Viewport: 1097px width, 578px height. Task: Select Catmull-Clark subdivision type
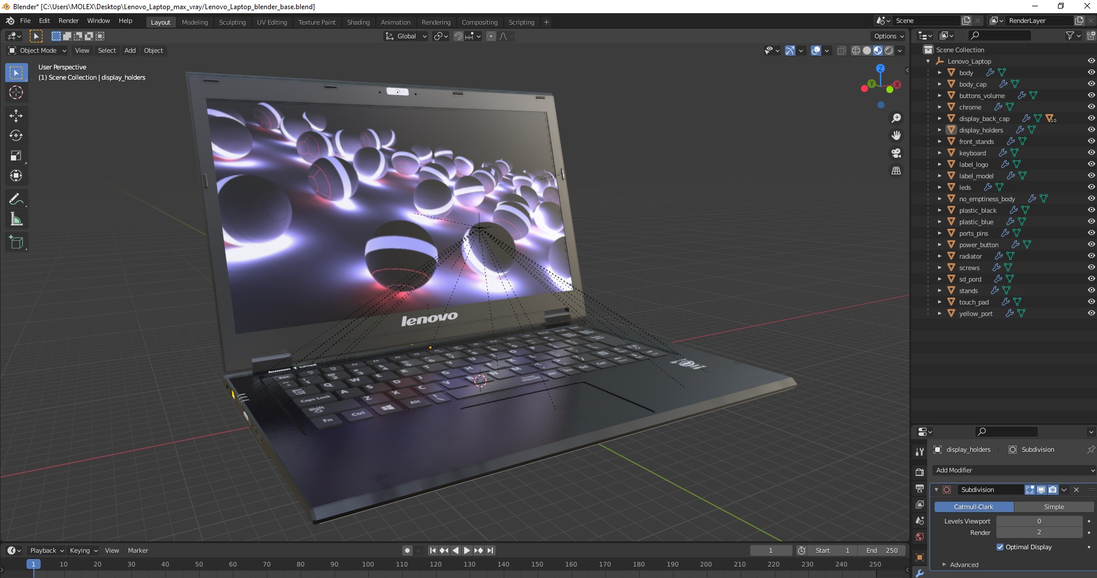(974, 507)
